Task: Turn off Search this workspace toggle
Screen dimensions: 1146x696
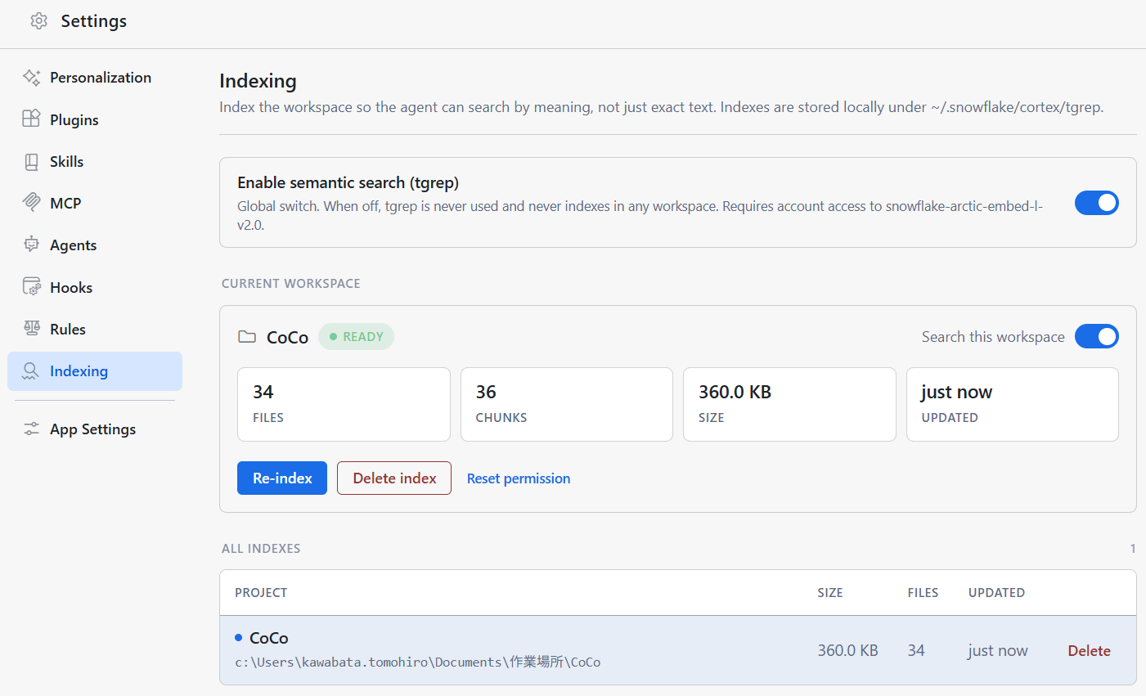Action: (x=1096, y=336)
